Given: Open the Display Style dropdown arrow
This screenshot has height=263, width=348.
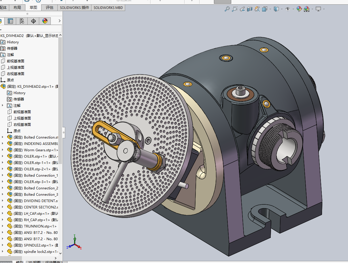Looking at the screenshot, I should click(x=282, y=9).
